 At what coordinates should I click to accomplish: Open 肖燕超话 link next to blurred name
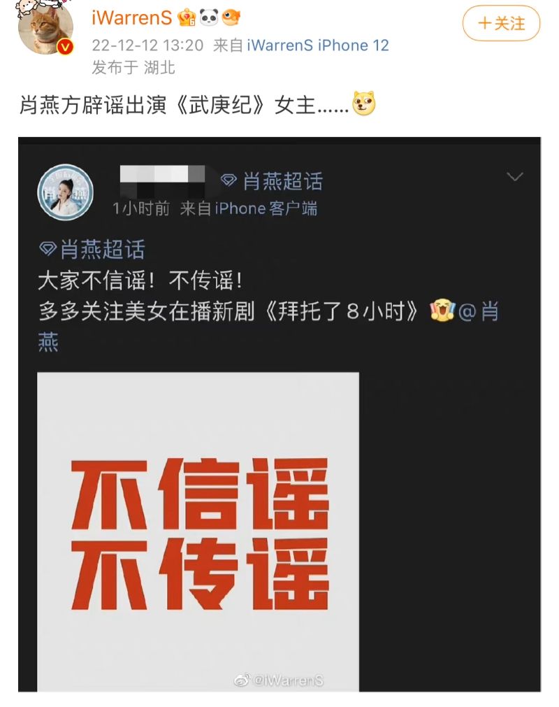pos(282,181)
